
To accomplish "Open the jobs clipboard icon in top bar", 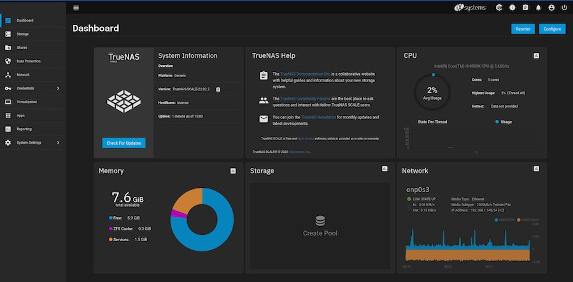I will (525, 8).
